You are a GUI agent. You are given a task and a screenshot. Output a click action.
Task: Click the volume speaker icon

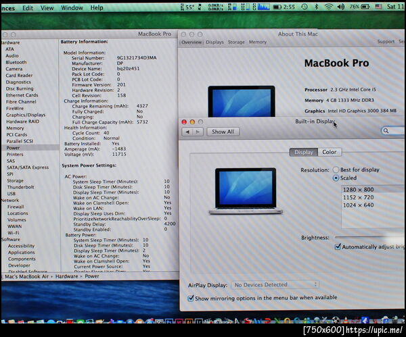[x=341, y=7]
